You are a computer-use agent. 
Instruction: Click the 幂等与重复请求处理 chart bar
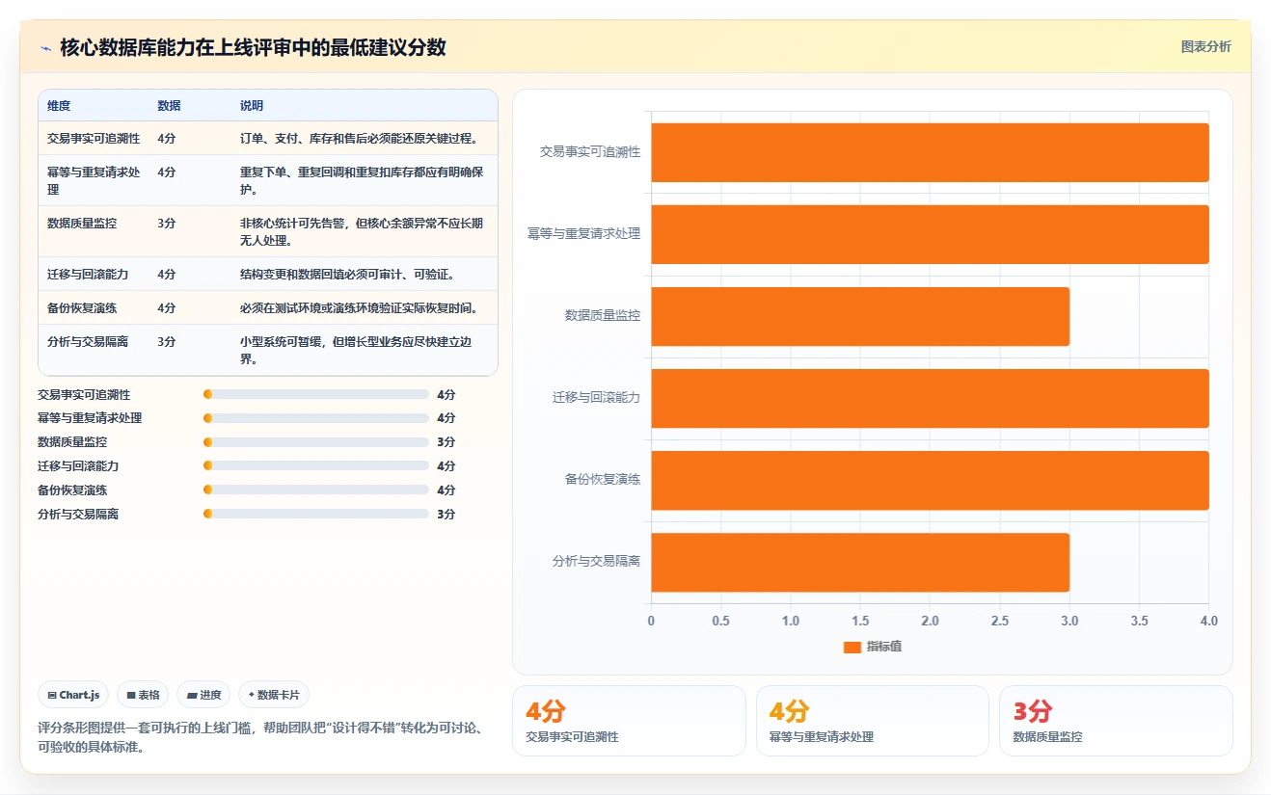coord(930,234)
